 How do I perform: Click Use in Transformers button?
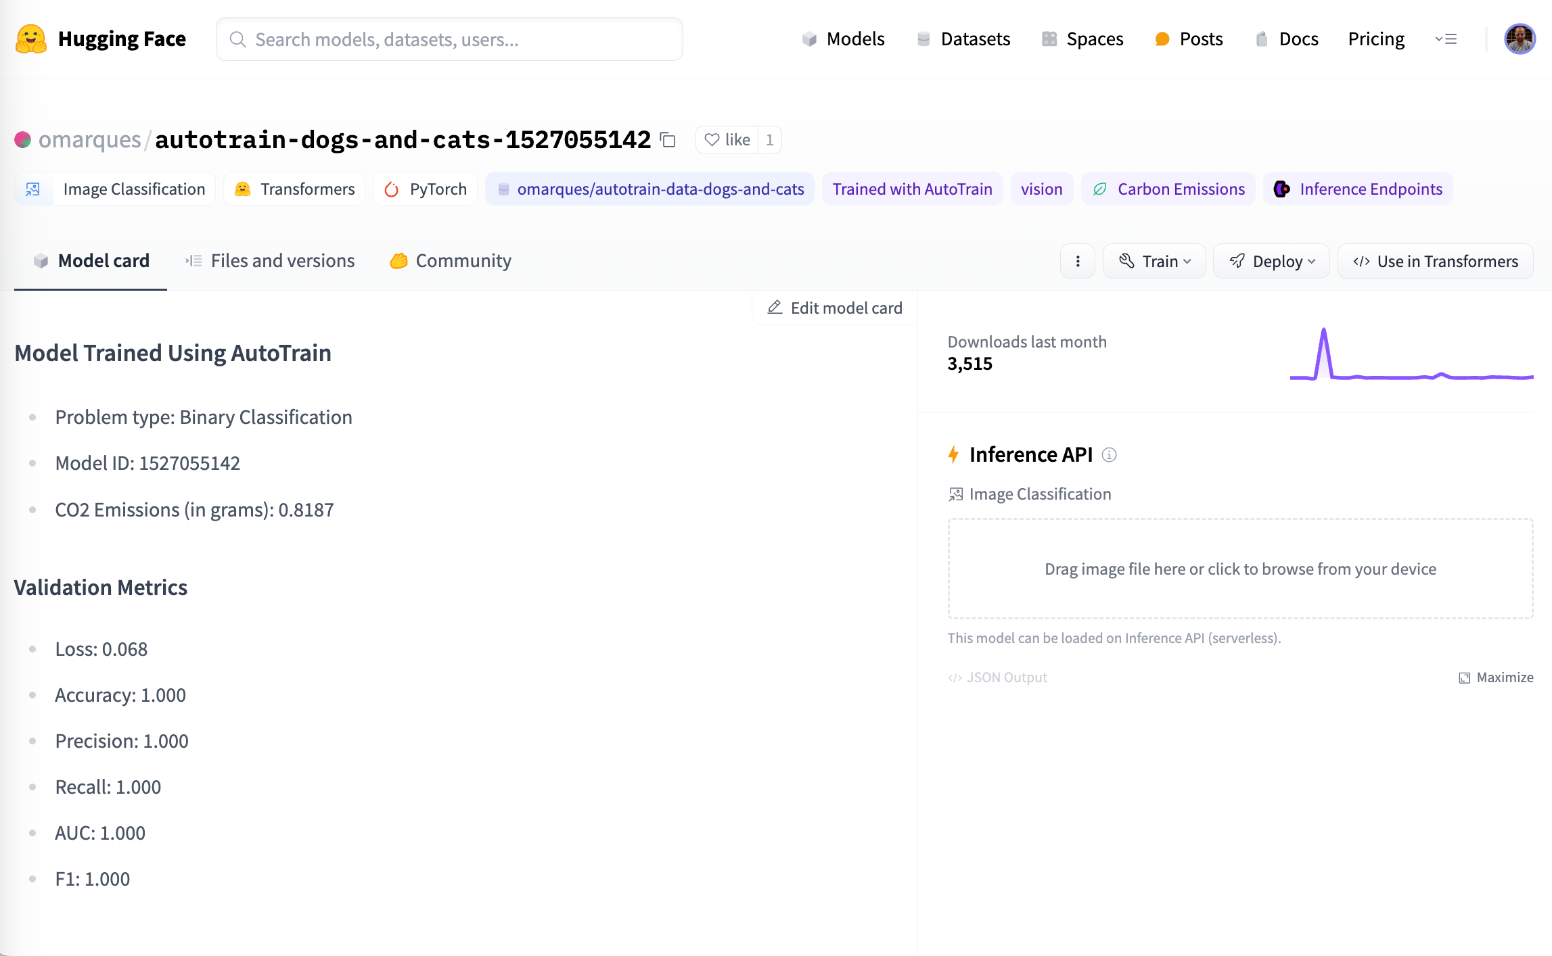tap(1435, 261)
